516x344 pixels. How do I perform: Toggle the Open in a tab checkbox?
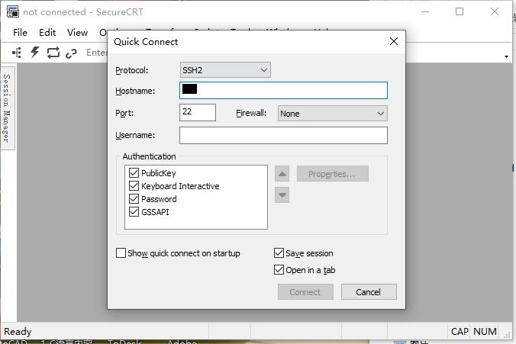(279, 270)
